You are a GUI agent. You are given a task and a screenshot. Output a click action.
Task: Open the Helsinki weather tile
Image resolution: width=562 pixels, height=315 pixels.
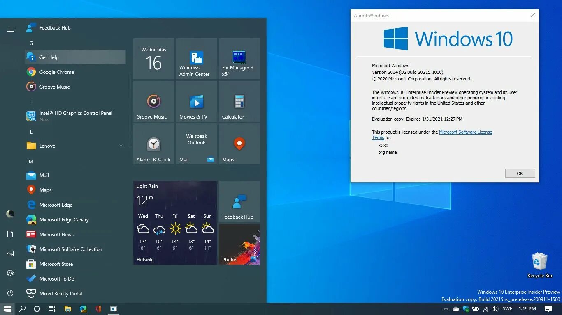[x=175, y=223]
